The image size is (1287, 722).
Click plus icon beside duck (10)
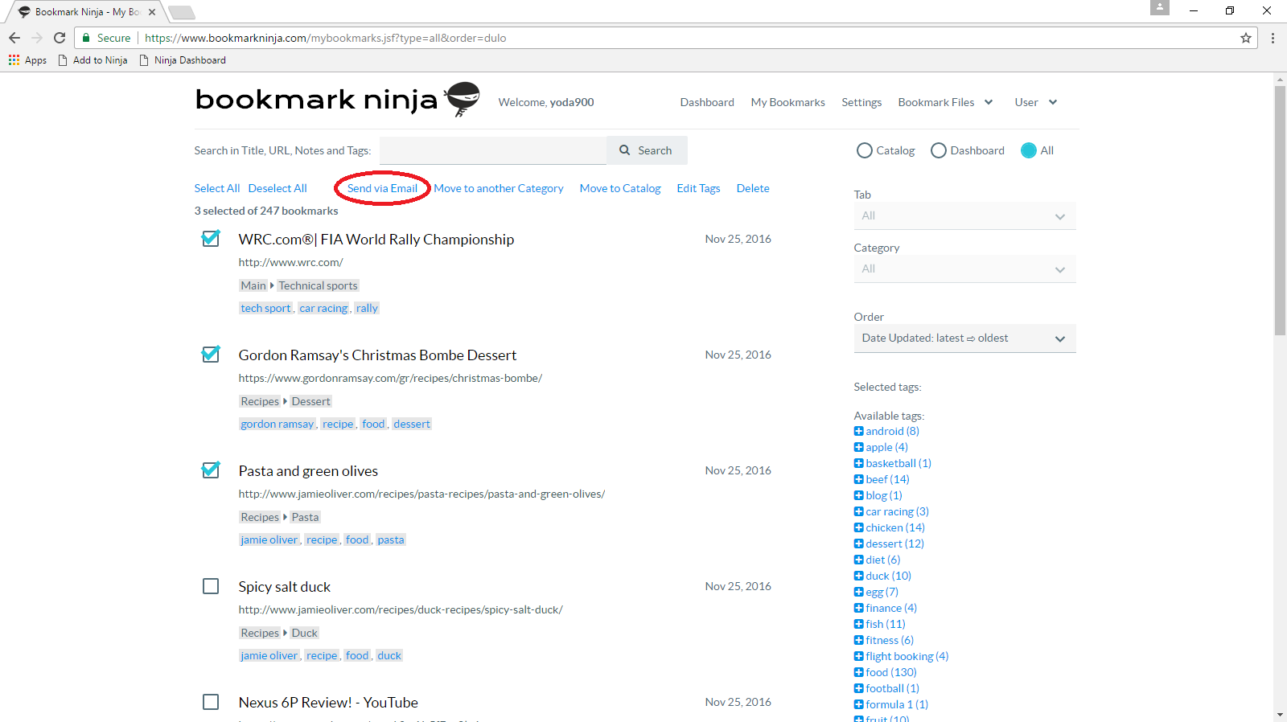(858, 576)
